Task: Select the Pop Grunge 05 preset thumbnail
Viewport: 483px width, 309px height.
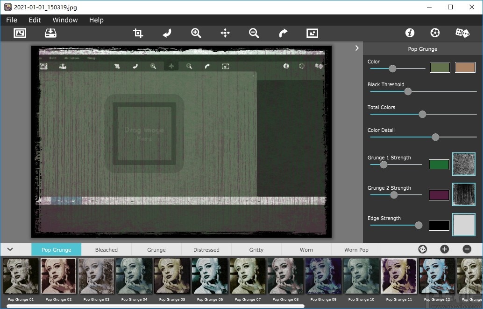Action: tap(172, 276)
